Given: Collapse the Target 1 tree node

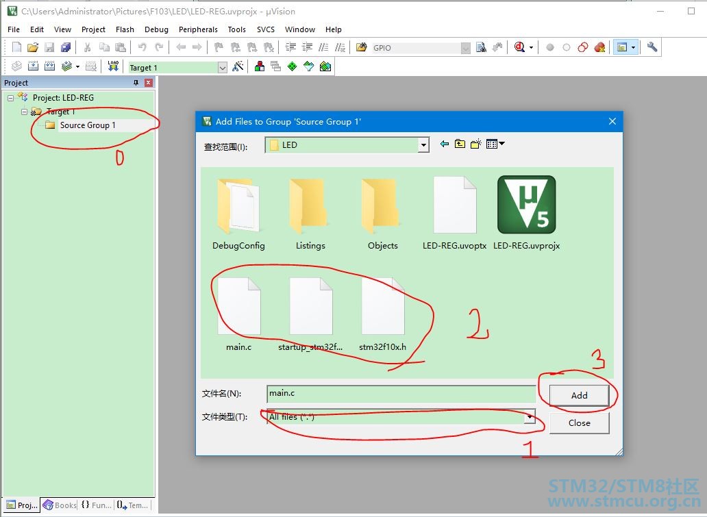Looking at the screenshot, I should tap(24, 112).
